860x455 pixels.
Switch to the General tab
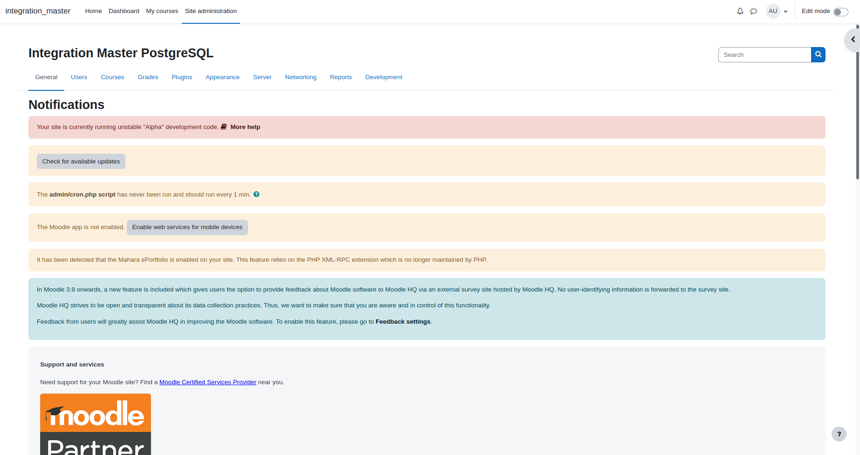coord(46,77)
